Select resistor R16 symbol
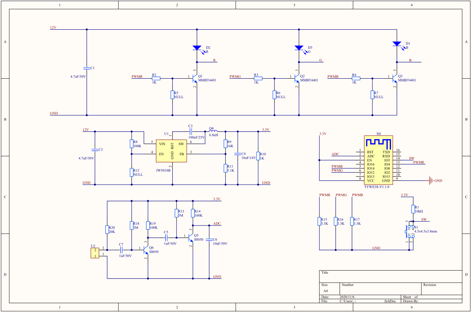This screenshot has width=472, height=313. (336, 221)
